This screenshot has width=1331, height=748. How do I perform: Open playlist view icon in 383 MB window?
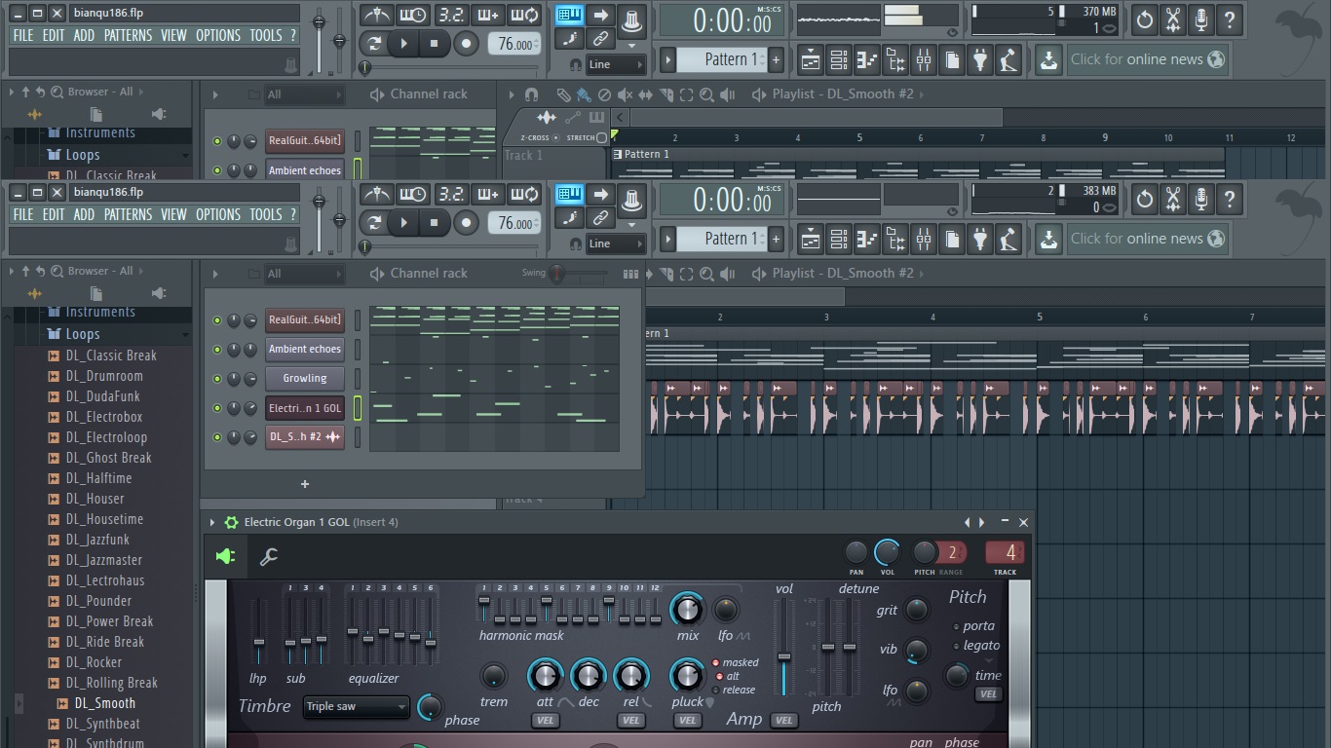(x=810, y=239)
